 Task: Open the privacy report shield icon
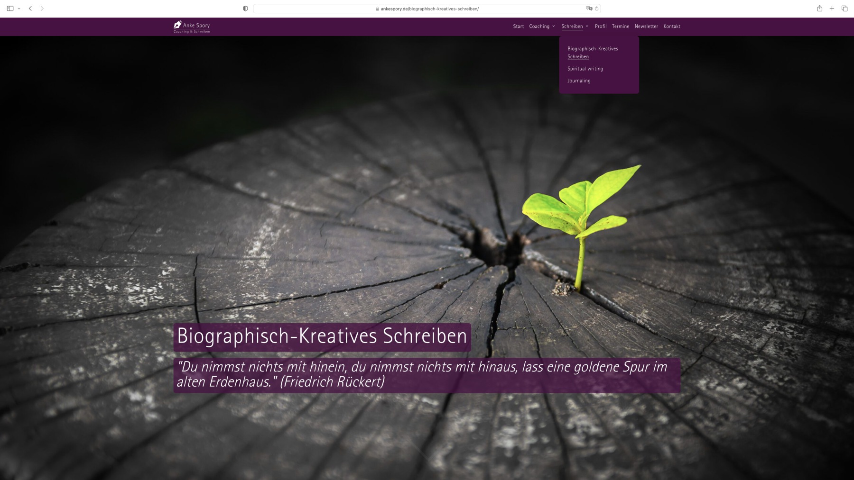click(x=245, y=9)
